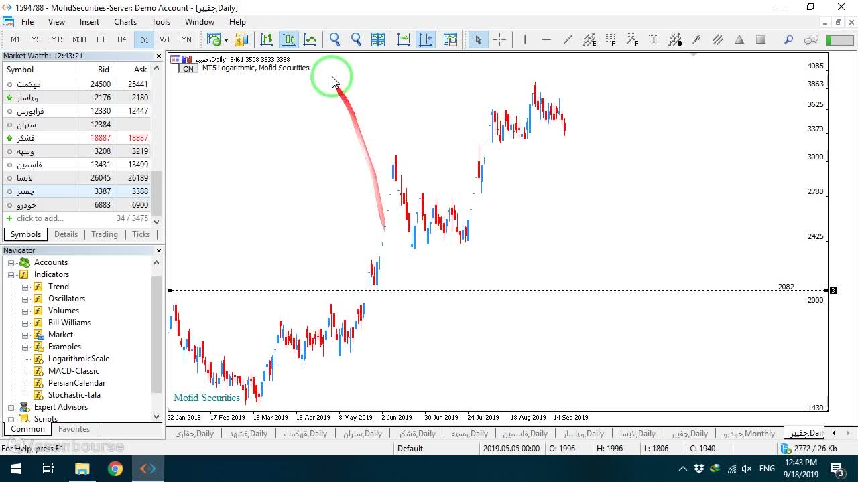Toggle Chart Shift icon

(x=426, y=39)
